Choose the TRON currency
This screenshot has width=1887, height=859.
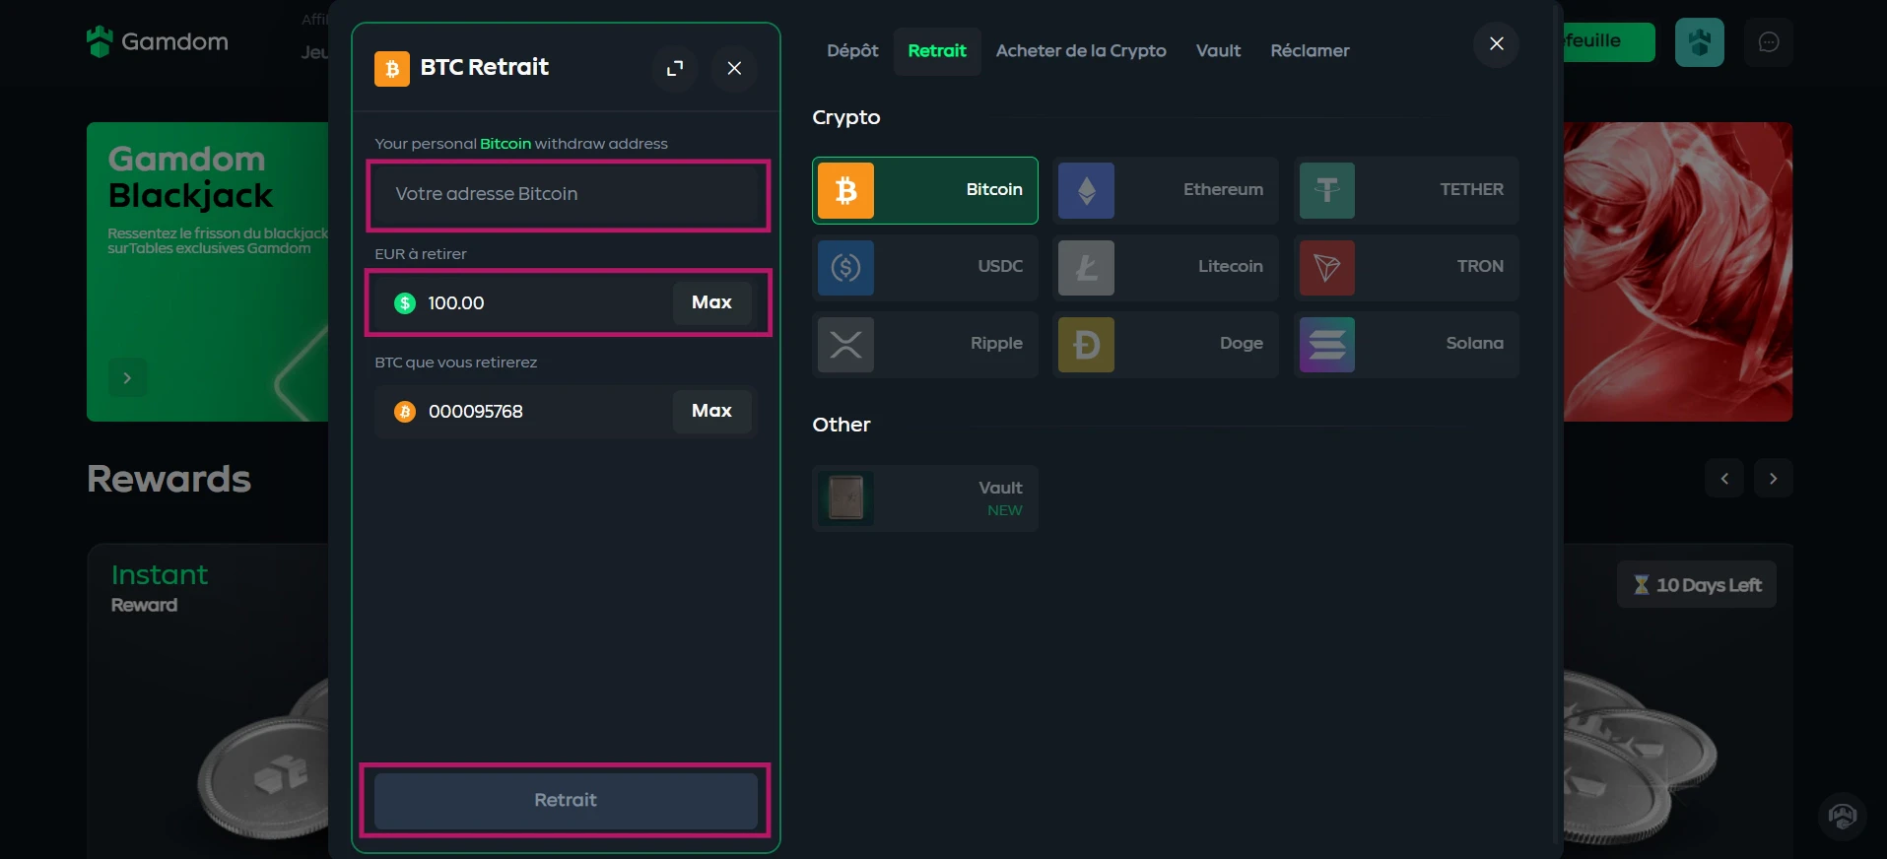(1406, 267)
